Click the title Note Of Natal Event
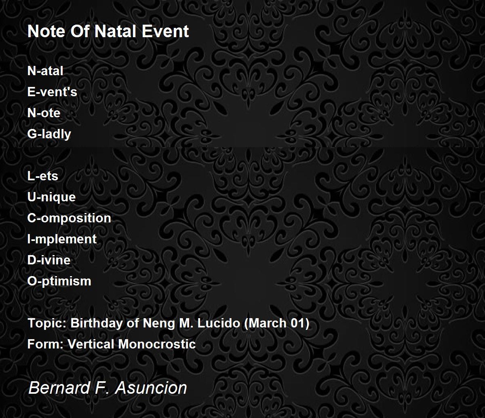 pyautogui.click(x=108, y=31)
